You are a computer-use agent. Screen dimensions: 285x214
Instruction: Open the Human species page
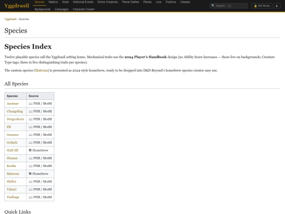pos(12,158)
